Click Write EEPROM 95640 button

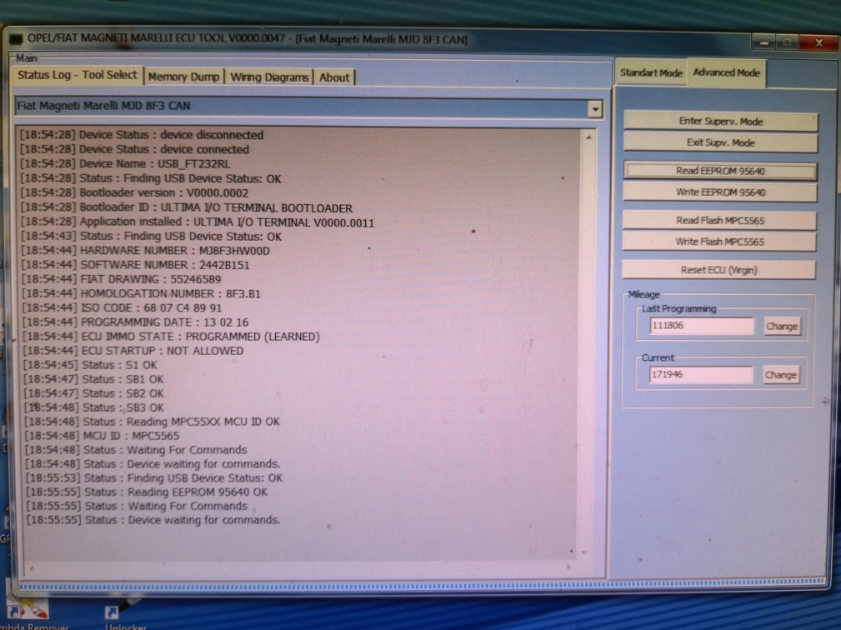point(720,192)
